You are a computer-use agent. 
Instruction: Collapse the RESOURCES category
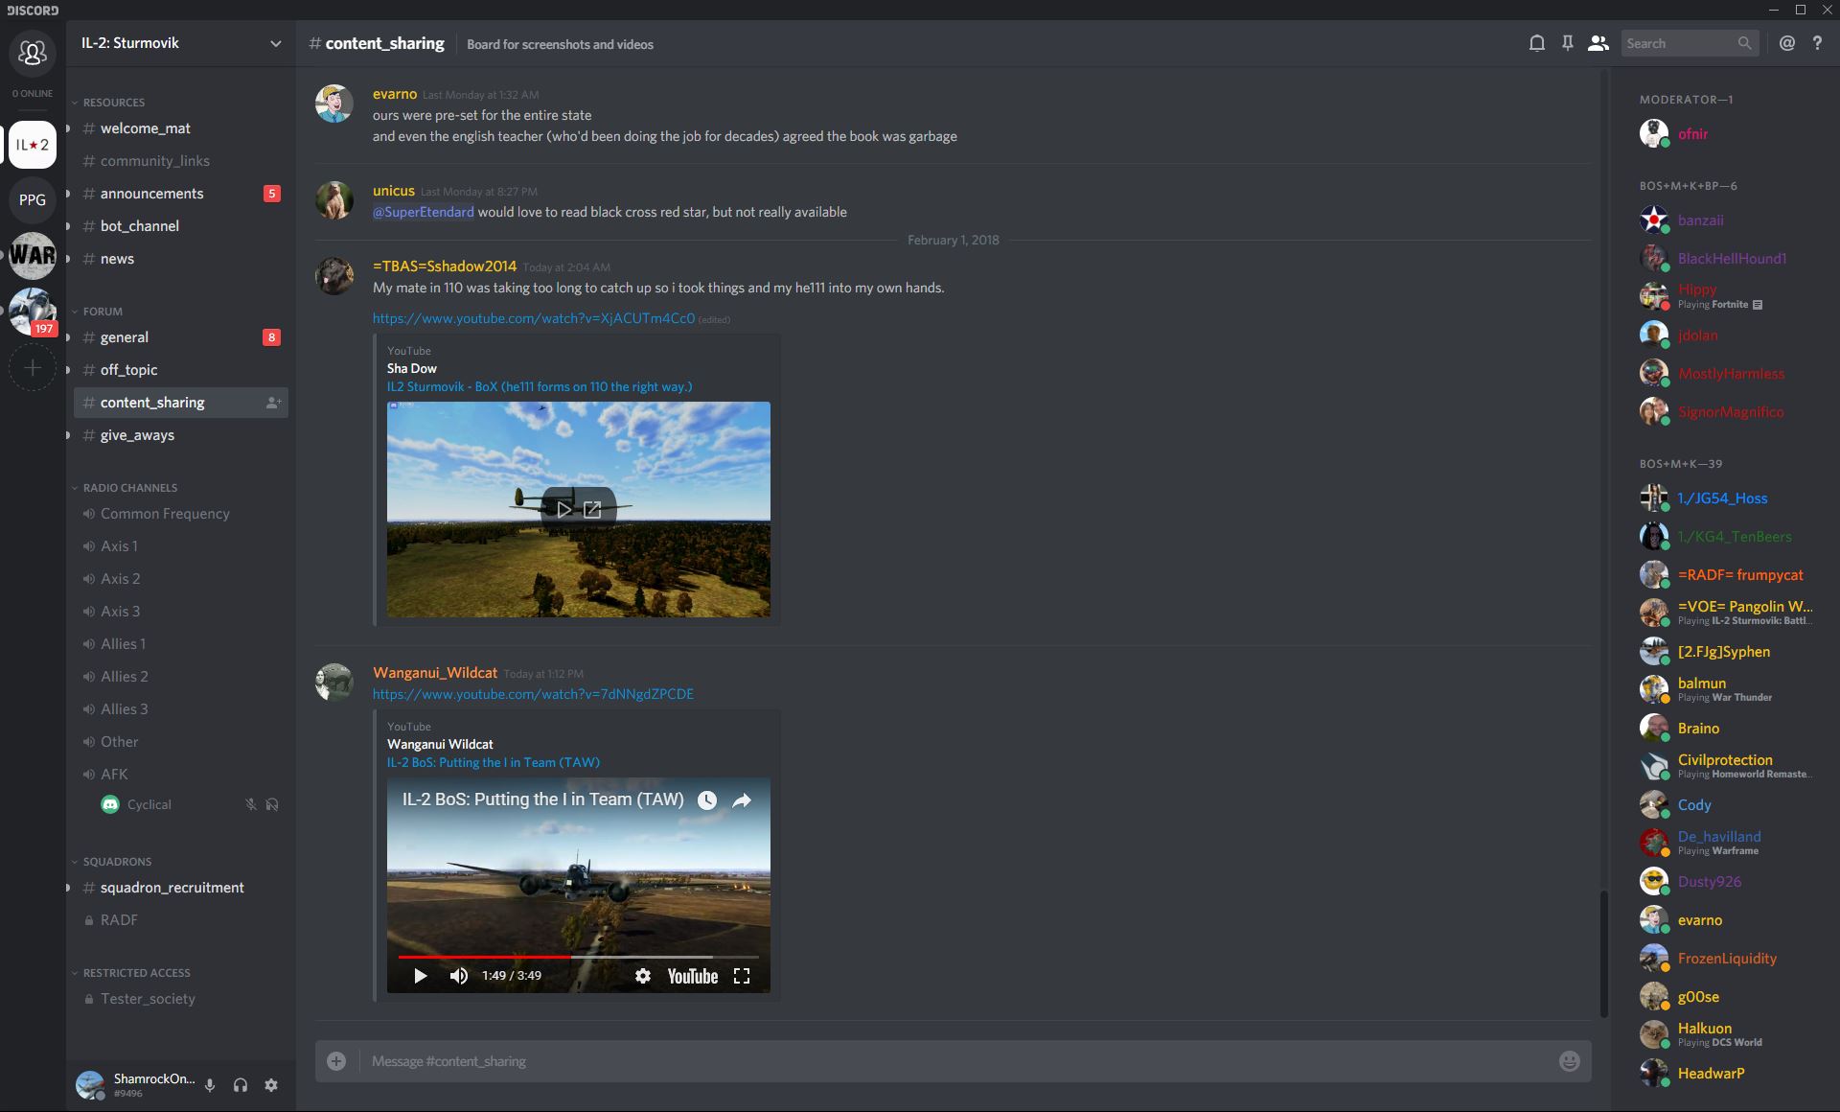pyautogui.click(x=113, y=102)
